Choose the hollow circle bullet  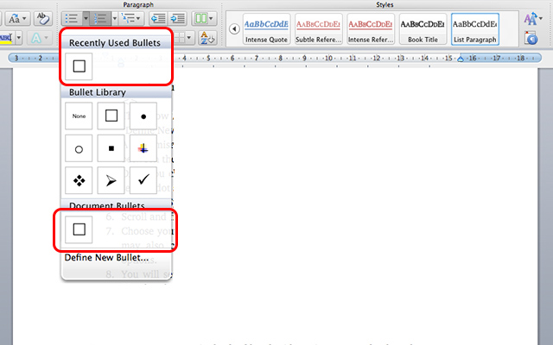click(x=79, y=148)
